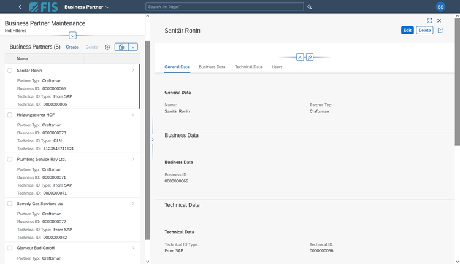The height and width of the screenshot is (264, 460).
Task: Open the Glamour Bad GmbH row arrow
Action: point(133,248)
